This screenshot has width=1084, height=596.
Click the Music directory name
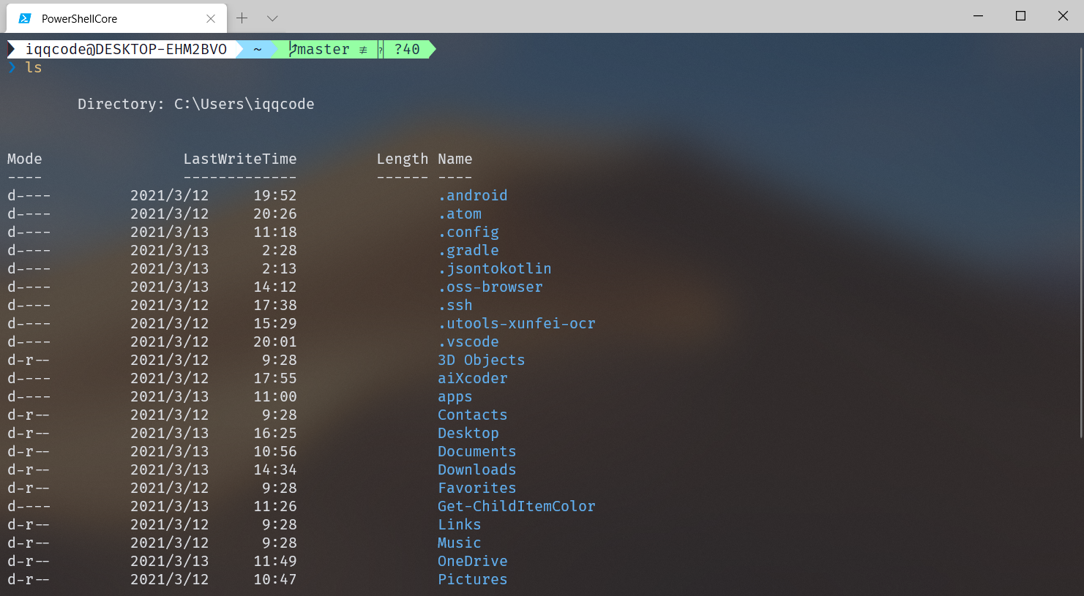(460, 543)
